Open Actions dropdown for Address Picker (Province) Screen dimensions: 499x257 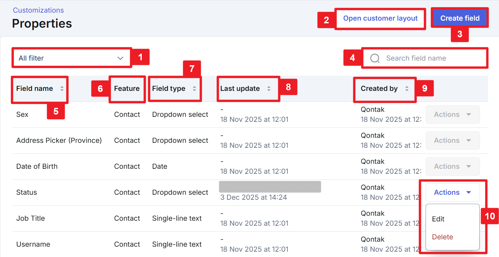pos(452,140)
